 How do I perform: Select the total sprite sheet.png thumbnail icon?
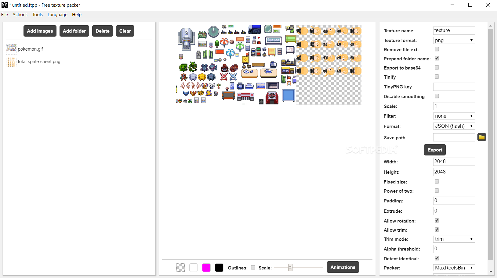click(x=11, y=62)
